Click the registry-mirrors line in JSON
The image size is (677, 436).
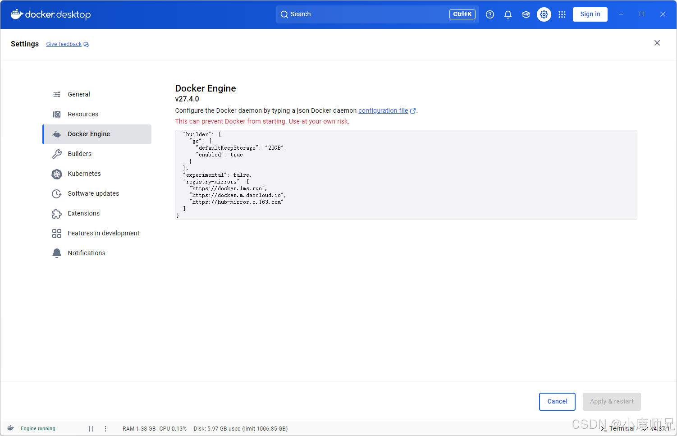[x=216, y=182]
